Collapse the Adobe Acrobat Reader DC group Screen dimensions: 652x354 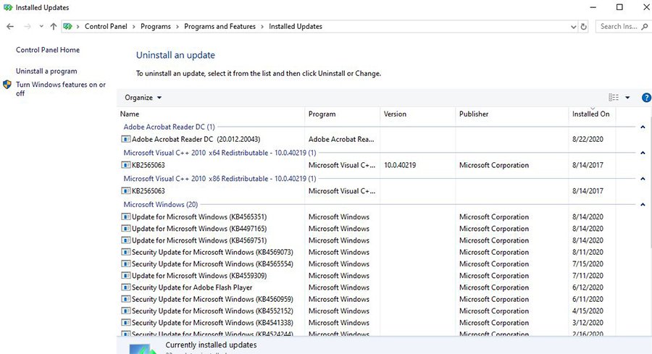point(643,127)
